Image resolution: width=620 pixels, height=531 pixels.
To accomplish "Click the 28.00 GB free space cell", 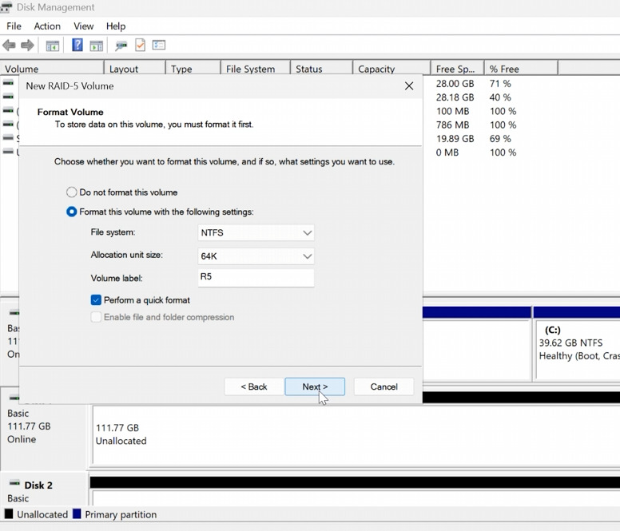I will 455,84.
